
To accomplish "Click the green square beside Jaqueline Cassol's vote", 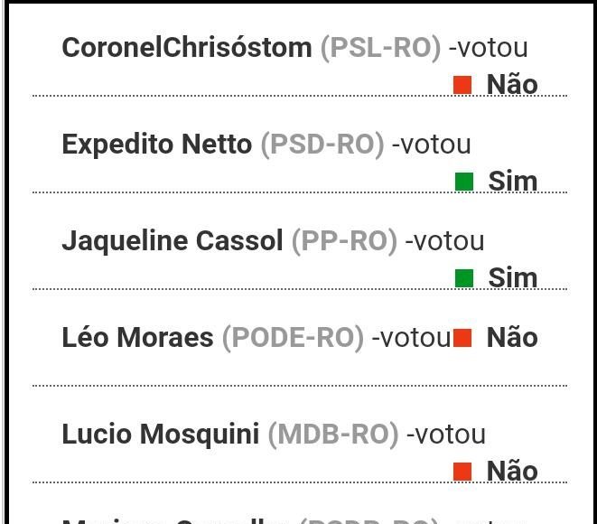I will (463, 278).
